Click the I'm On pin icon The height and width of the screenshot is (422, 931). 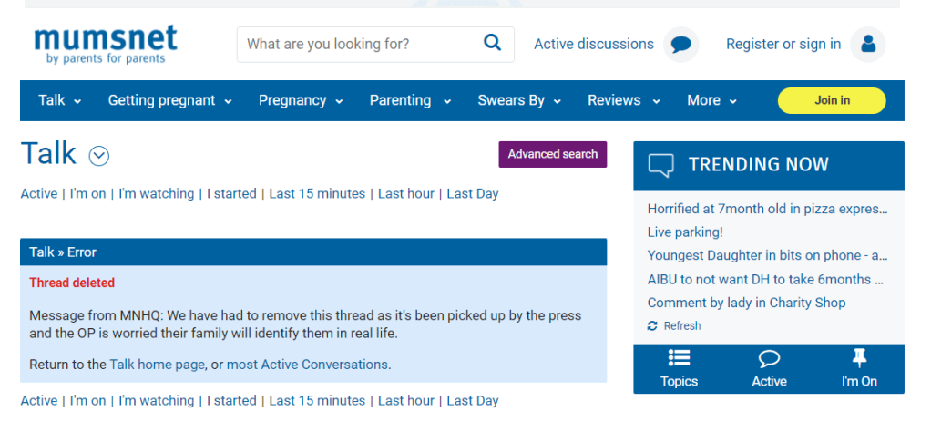[859, 358]
